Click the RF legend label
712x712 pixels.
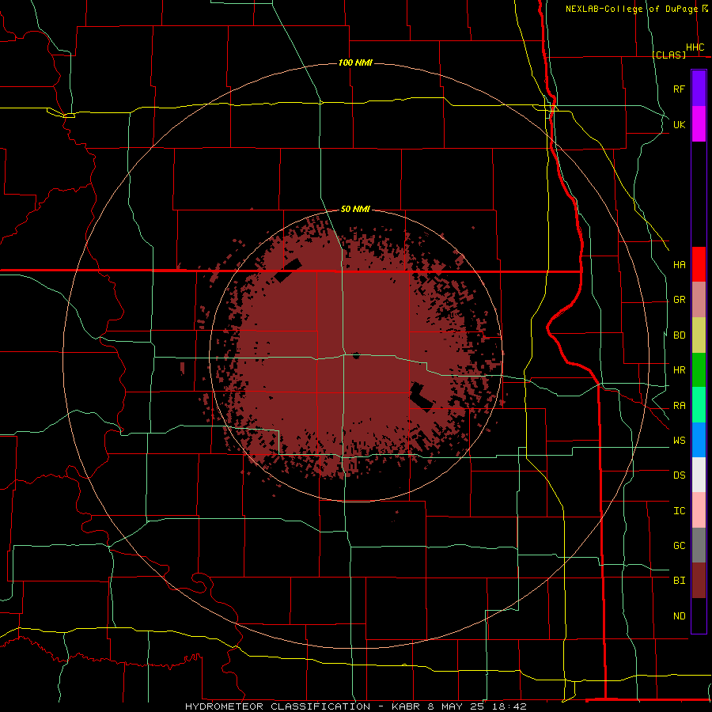coord(679,89)
